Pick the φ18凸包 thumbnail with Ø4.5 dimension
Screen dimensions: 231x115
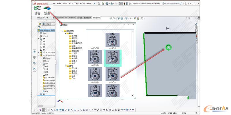[x=95, y=57]
